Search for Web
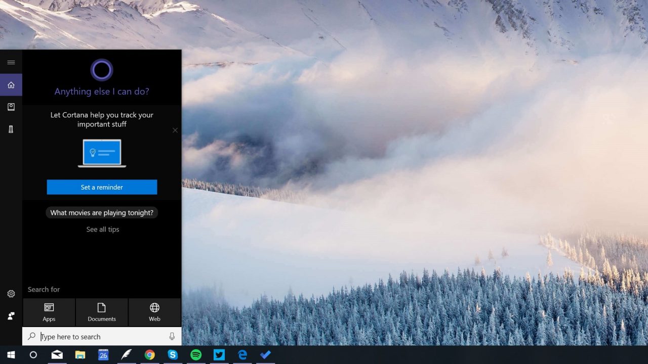 (154, 312)
